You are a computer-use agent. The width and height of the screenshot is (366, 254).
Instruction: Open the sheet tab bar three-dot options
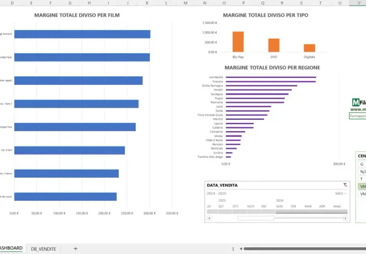point(233,249)
